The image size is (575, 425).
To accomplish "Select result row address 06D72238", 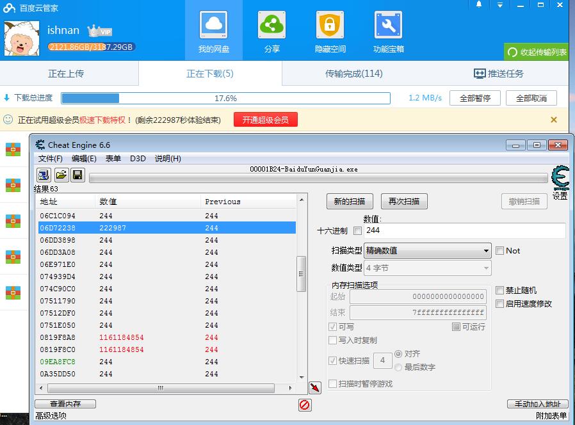I will pyautogui.click(x=167, y=228).
